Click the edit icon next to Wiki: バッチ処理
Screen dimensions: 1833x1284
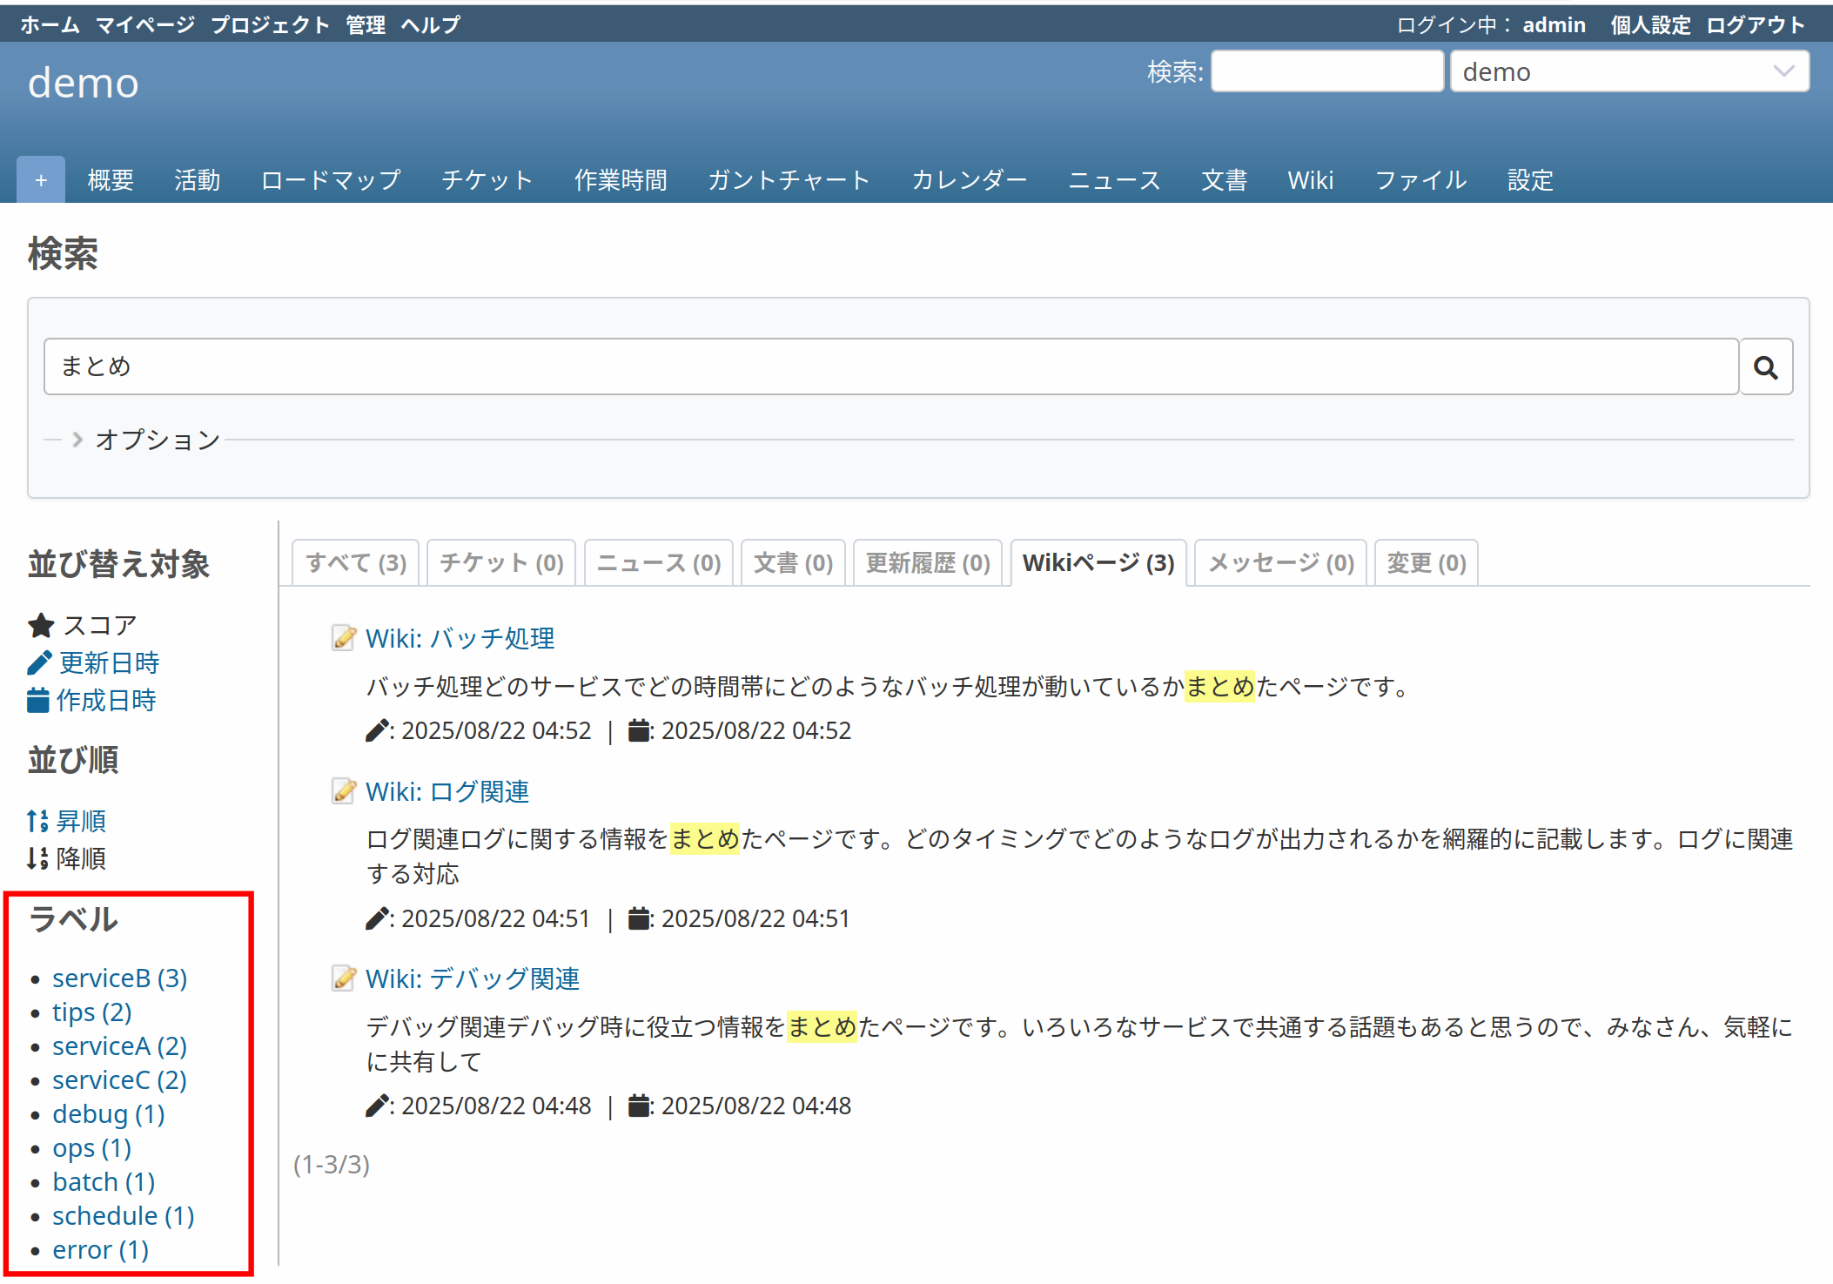pyautogui.click(x=343, y=637)
